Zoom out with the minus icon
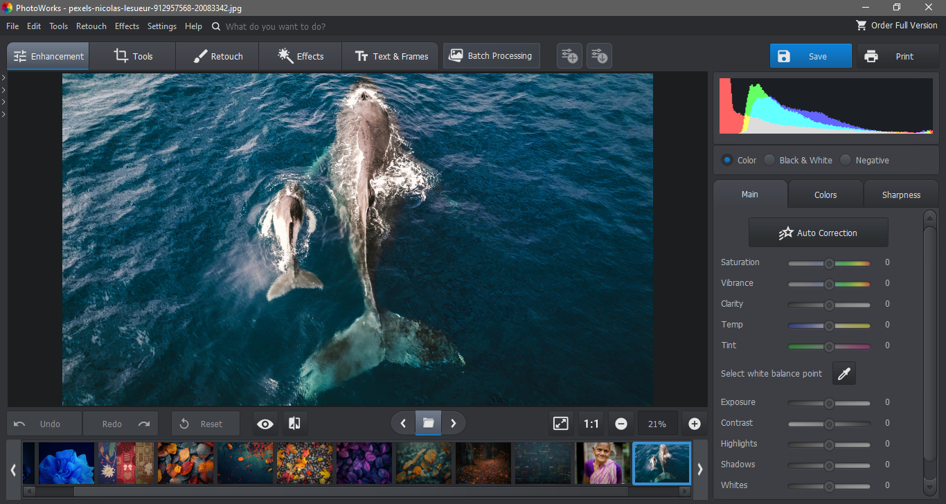This screenshot has height=504, width=946. (x=621, y=424)
